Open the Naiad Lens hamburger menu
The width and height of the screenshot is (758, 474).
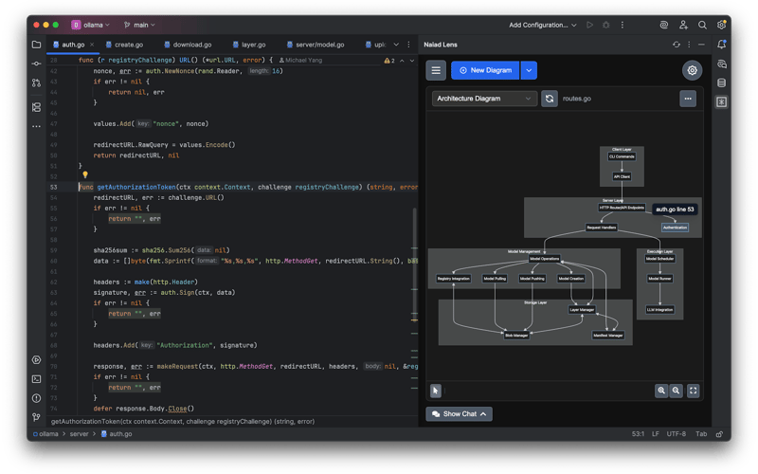(x=436, y=70)
